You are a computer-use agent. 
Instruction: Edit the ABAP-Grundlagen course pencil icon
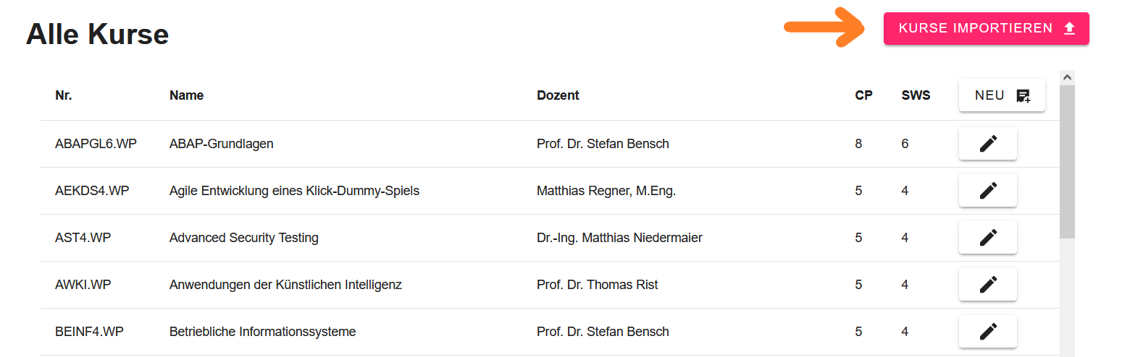point(987,143)
